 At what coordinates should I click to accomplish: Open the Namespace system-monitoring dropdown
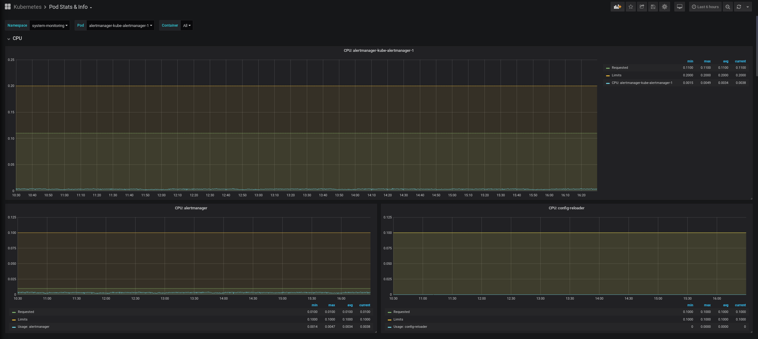50,25
